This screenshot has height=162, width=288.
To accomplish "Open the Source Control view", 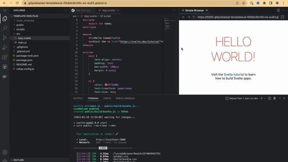I will 5,38.
